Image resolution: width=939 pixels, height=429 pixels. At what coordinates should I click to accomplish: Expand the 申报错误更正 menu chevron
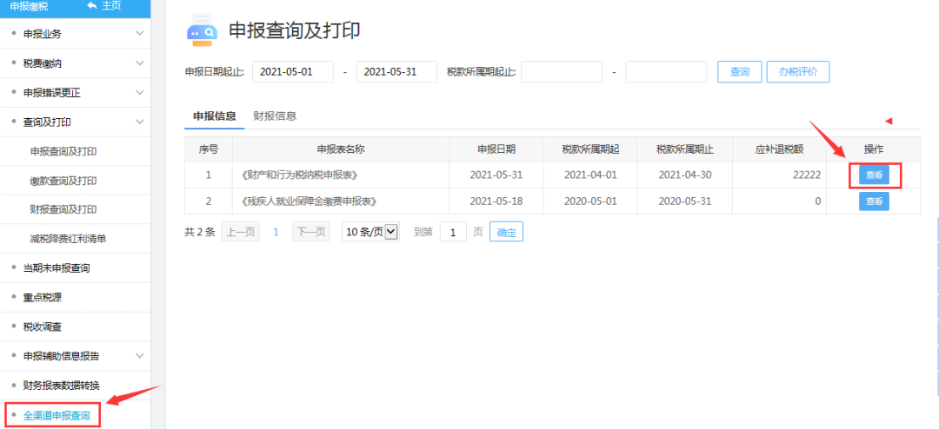click(x=139, y=93)
